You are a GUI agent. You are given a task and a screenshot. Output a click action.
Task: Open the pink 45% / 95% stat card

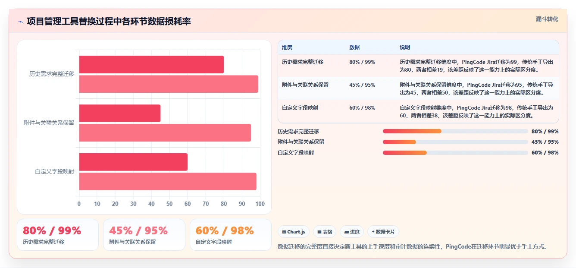coord(144,235)
